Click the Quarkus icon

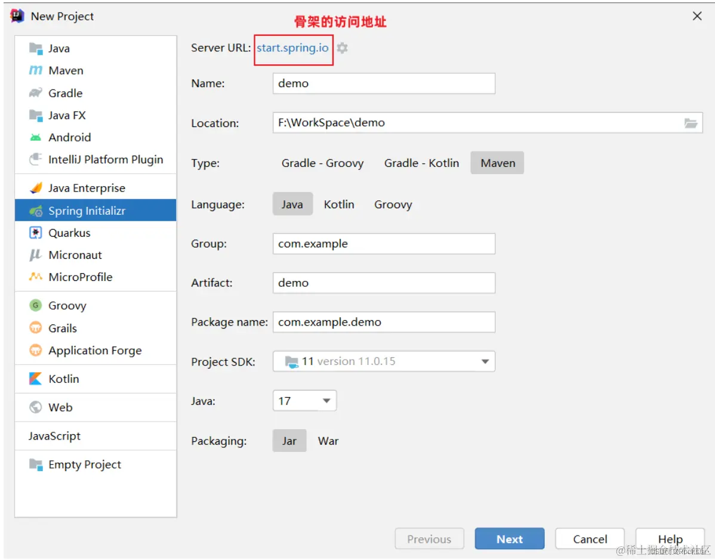[x=36, y=233]
